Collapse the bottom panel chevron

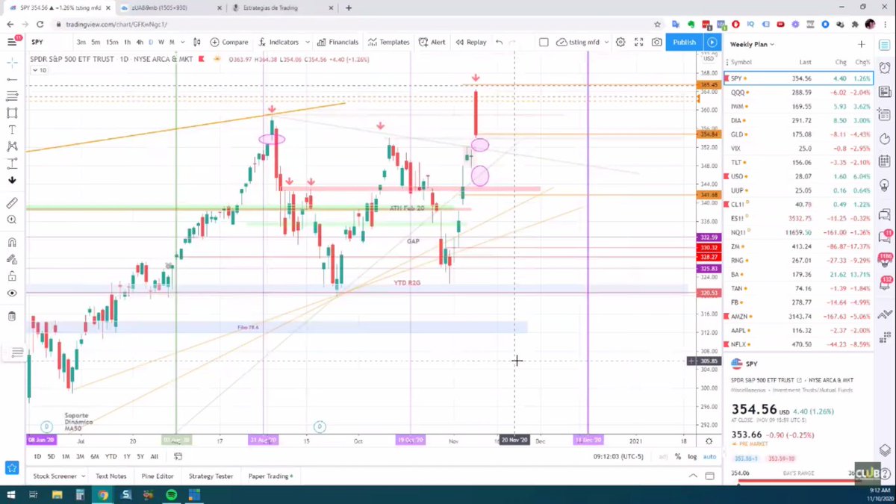click(694, 476)
